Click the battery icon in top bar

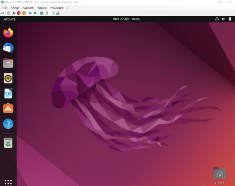tap(230, 19)
